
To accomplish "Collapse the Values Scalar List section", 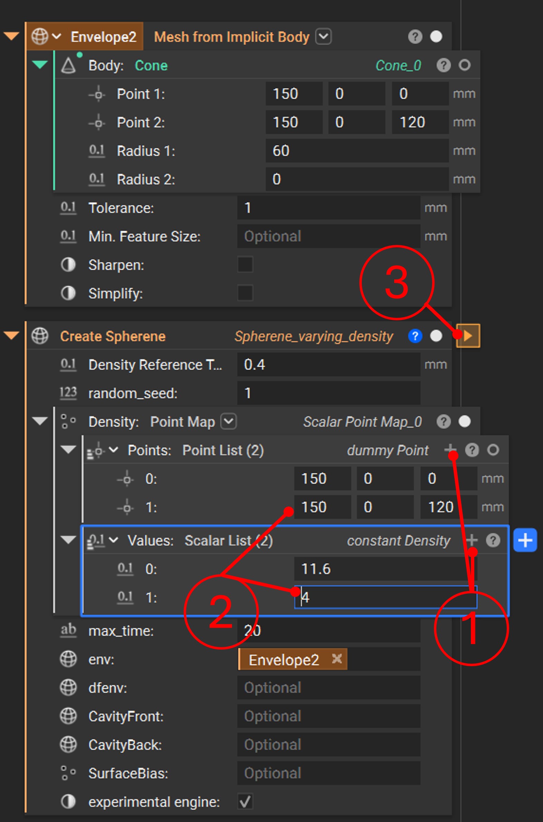I will pyautogui.click(x=68, y=540).
